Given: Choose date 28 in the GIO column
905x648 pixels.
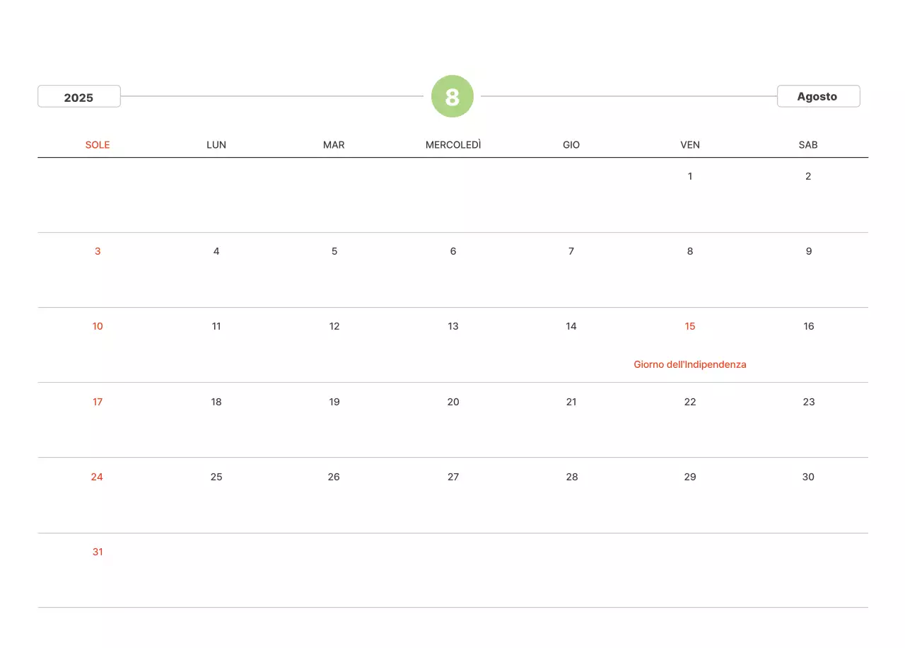Looking at the screenshot, I should (x=571, y=477).
